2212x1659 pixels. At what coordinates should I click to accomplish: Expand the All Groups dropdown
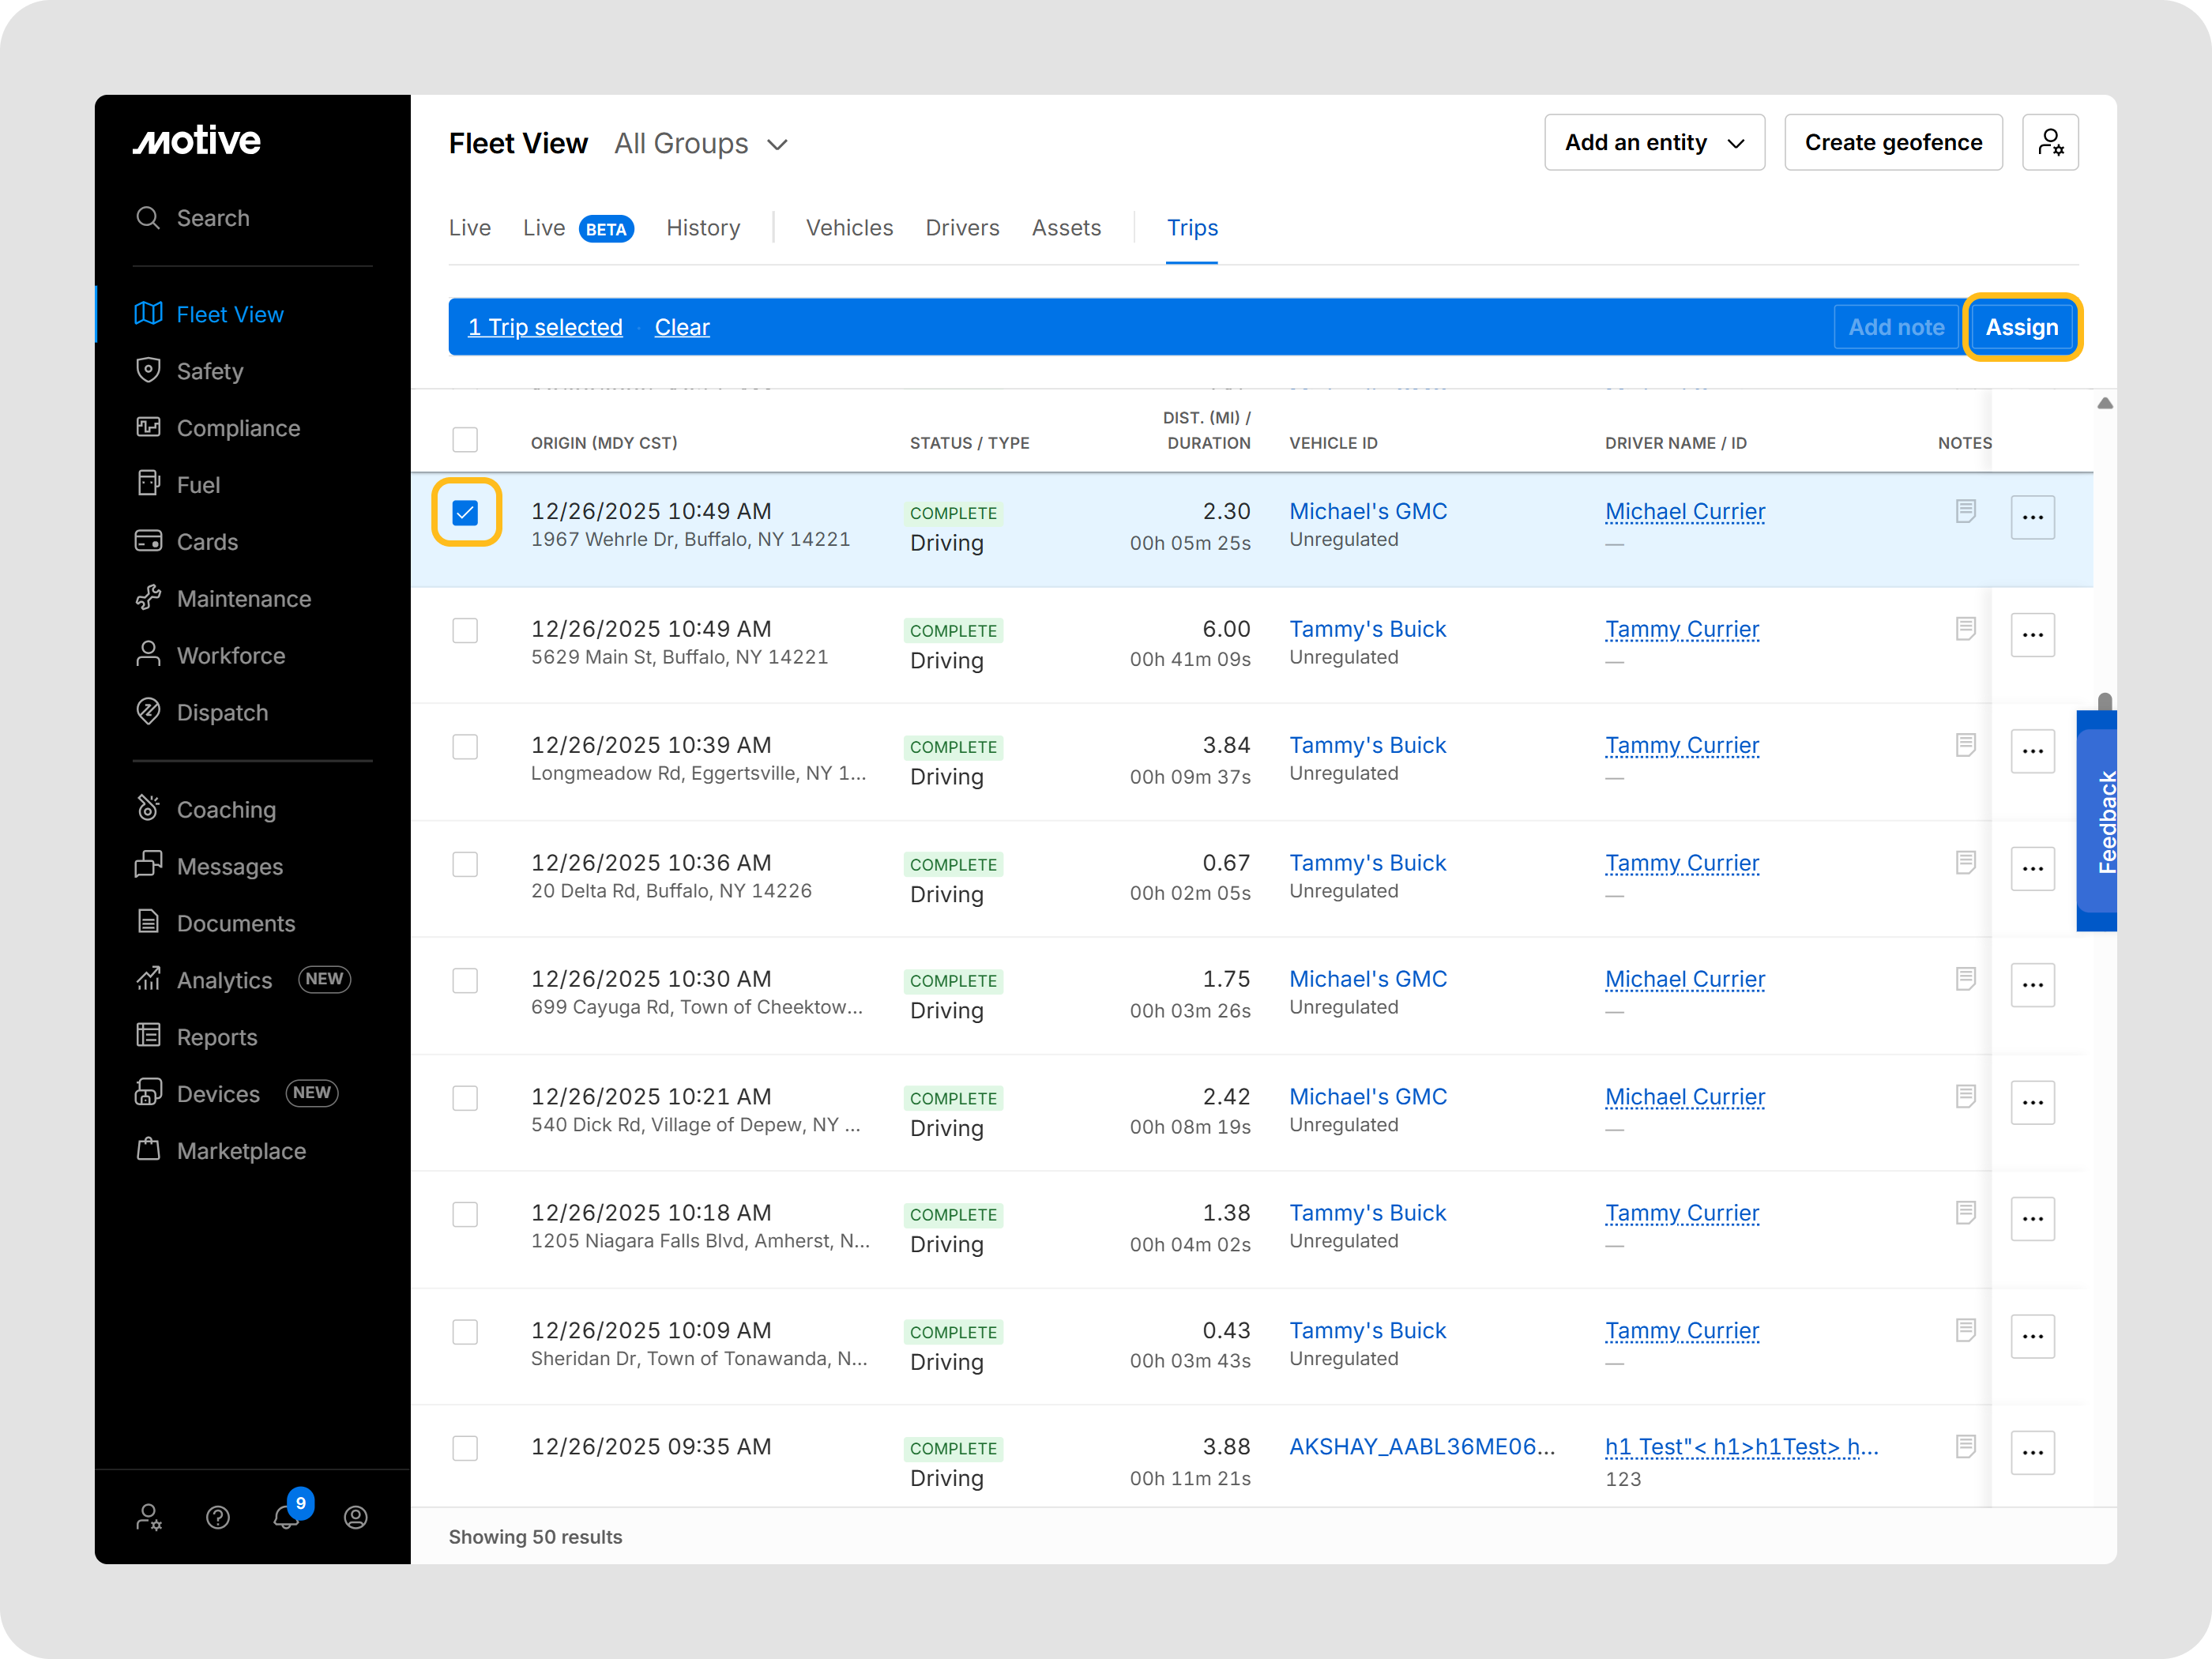tap(701, 144)
